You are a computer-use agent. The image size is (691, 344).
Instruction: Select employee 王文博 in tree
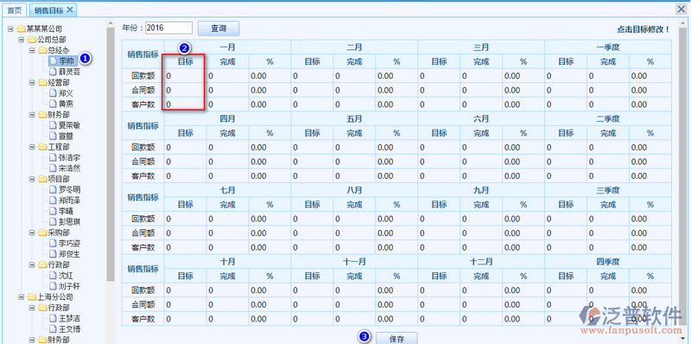click(70, 329)
